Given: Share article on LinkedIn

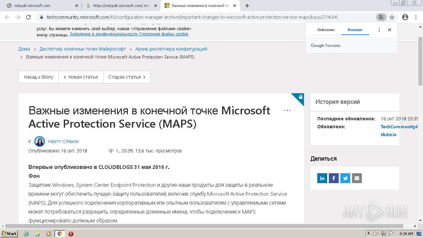Looking at the screenshot, I should click(x=322, y=178).
